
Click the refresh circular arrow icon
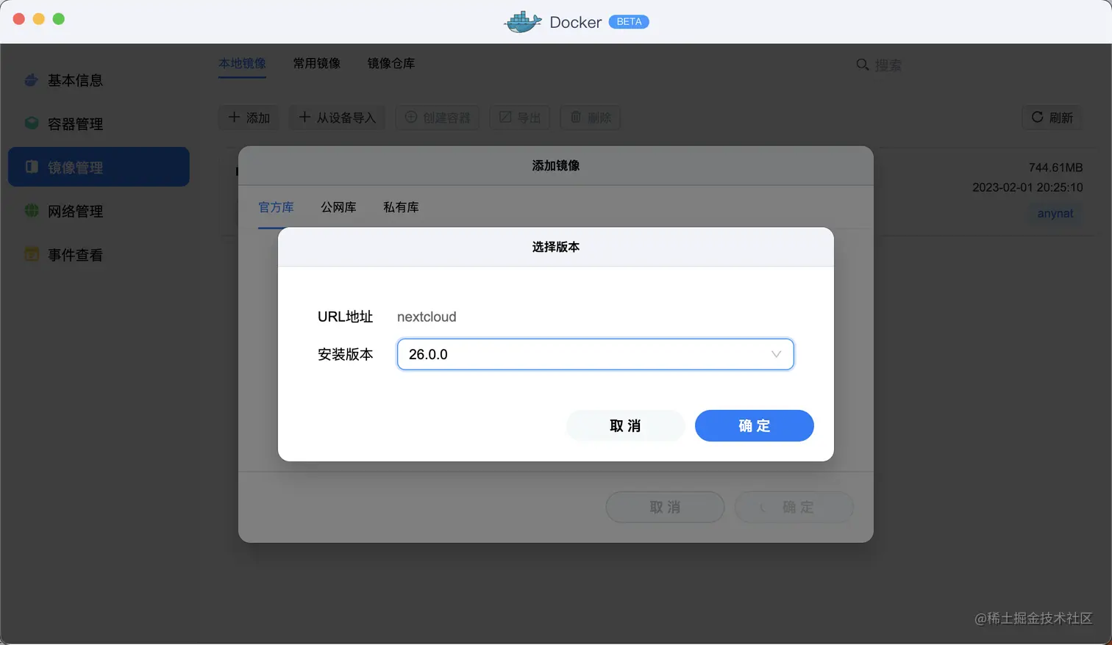coord(1037,117)
